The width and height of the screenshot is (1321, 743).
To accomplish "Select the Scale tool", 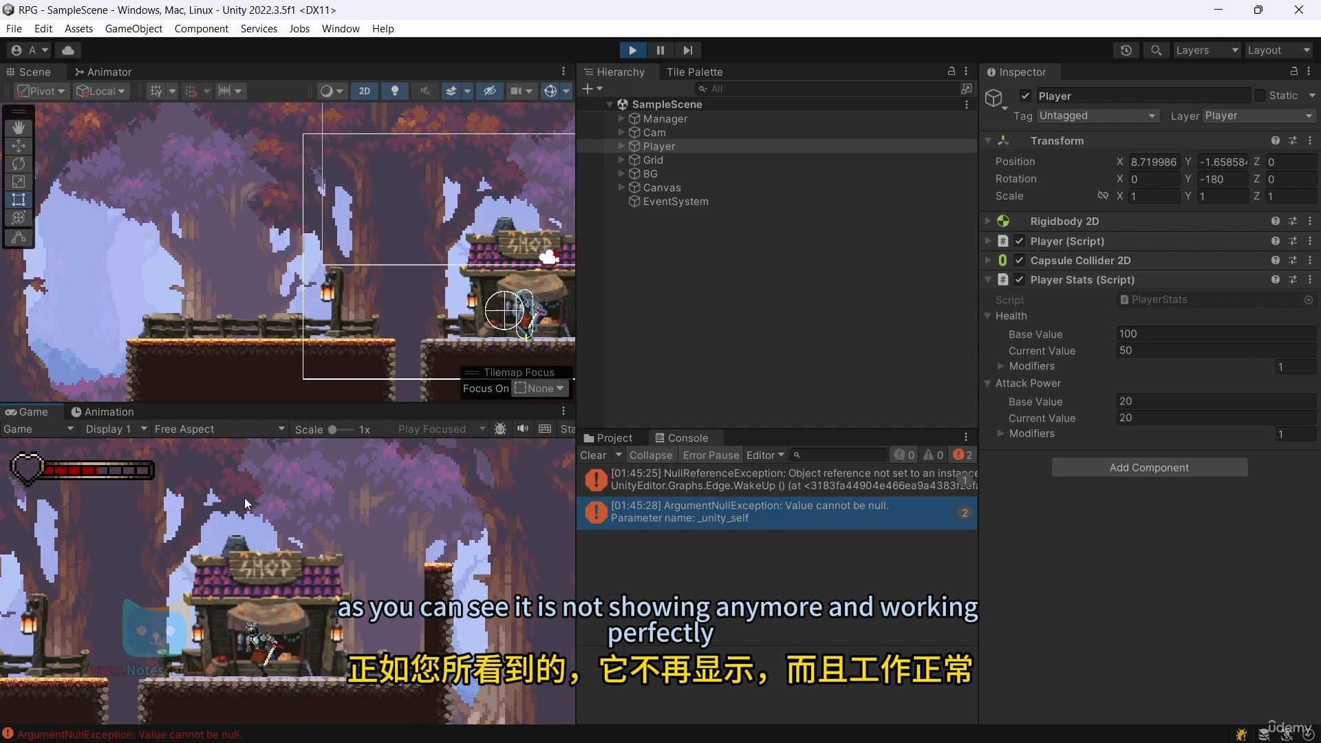I will pyautogui.click(x=19, y=182).
